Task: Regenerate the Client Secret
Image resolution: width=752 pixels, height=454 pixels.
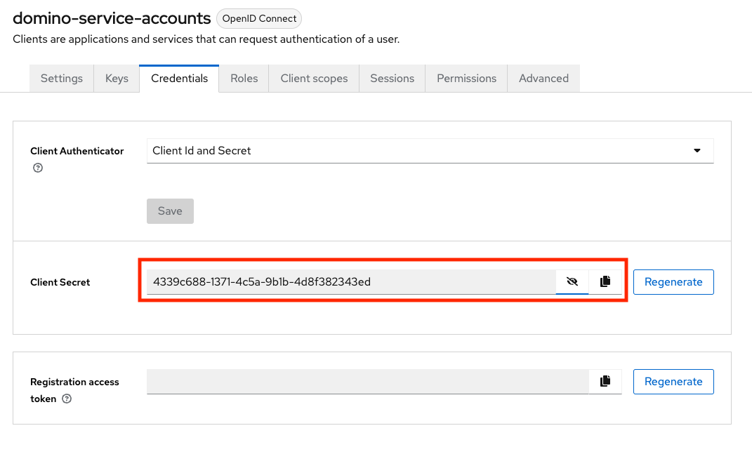Action: [x=673, y=282]
